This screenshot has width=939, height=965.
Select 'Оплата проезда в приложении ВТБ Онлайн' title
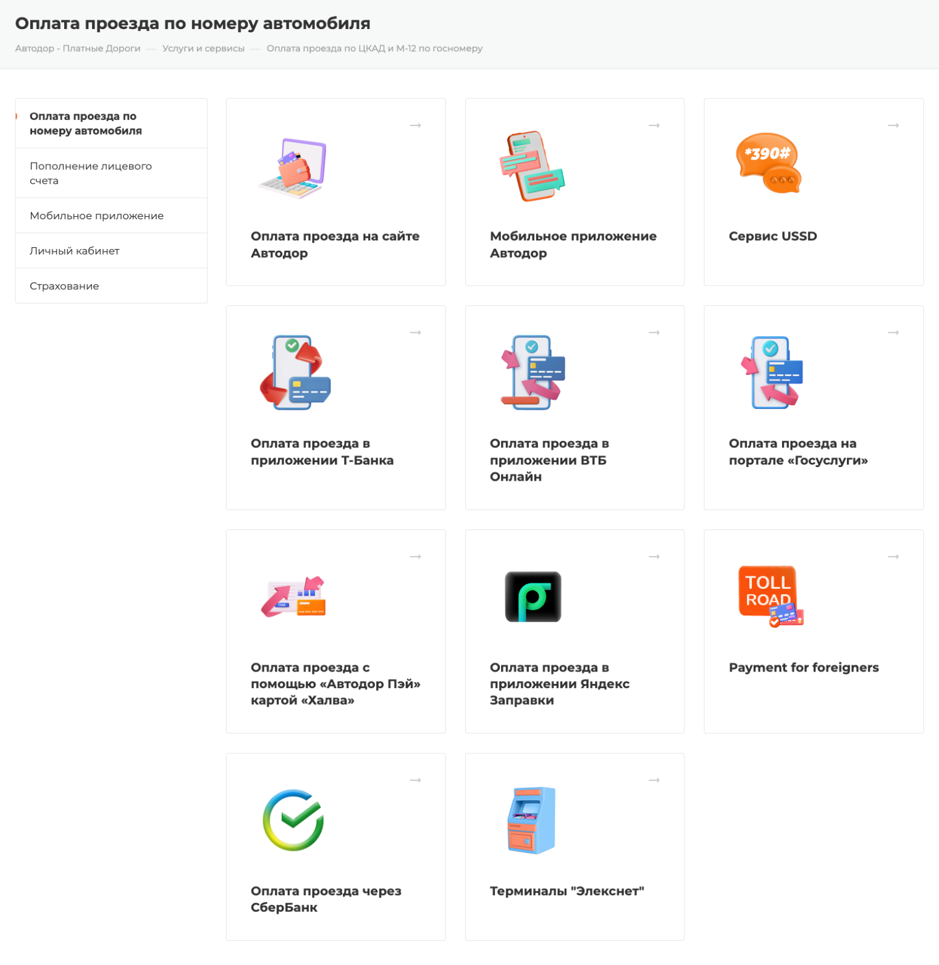pyautogui.click(x=549, y=460)
